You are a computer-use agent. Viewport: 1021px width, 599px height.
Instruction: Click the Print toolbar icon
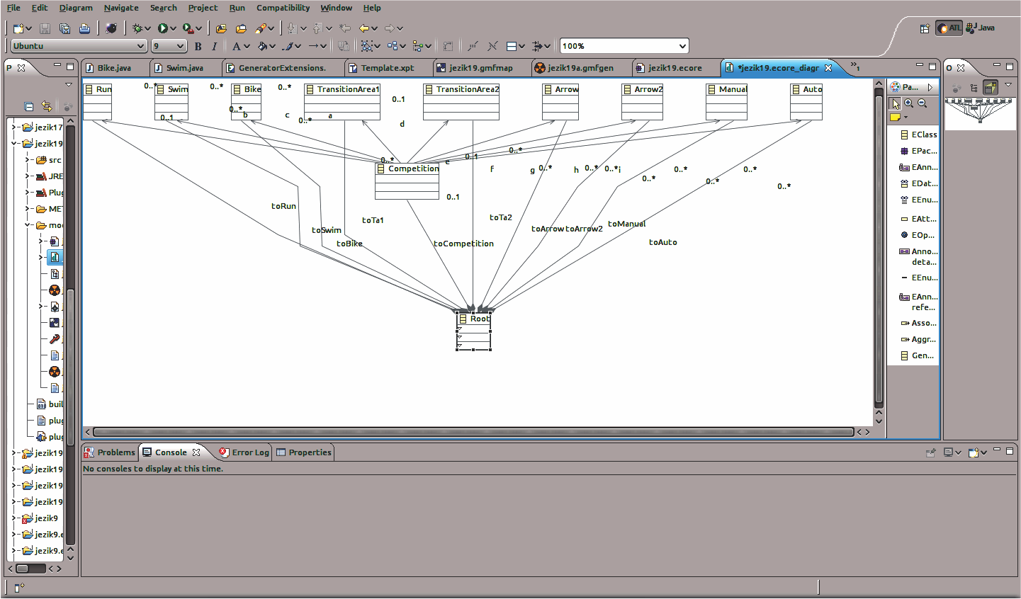pos(84,28)
